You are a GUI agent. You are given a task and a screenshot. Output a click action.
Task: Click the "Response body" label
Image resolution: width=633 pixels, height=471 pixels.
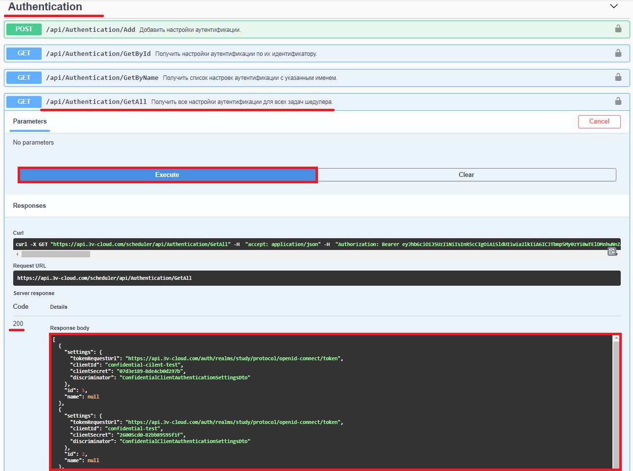(70, 328)
